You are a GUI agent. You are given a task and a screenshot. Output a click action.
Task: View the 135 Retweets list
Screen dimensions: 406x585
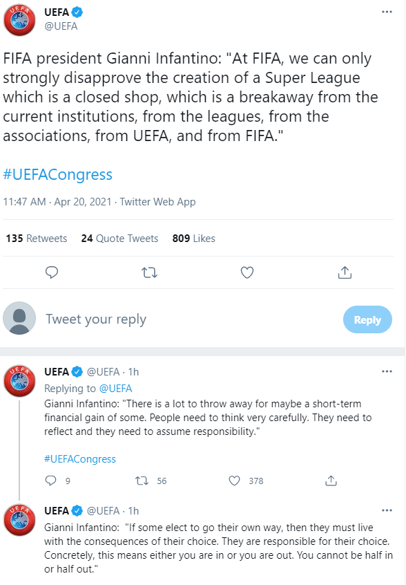click(x=37, y=239)
